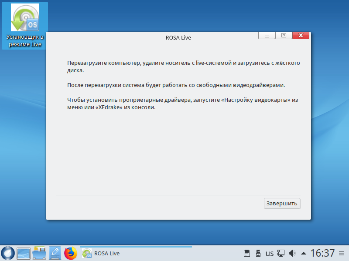Switch the 'us' keyboard layout indicator

tap(270, 253)
